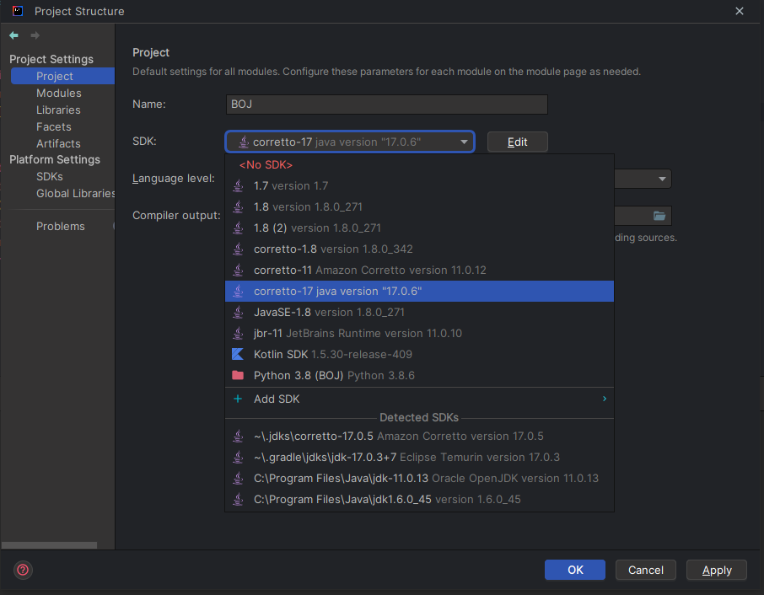The image size is (764, 595).
Task: Click the forward navigation arrow
Action: (x=35, y=35)
